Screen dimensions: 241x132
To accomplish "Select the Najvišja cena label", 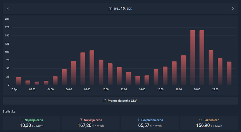I will (93, 120).
